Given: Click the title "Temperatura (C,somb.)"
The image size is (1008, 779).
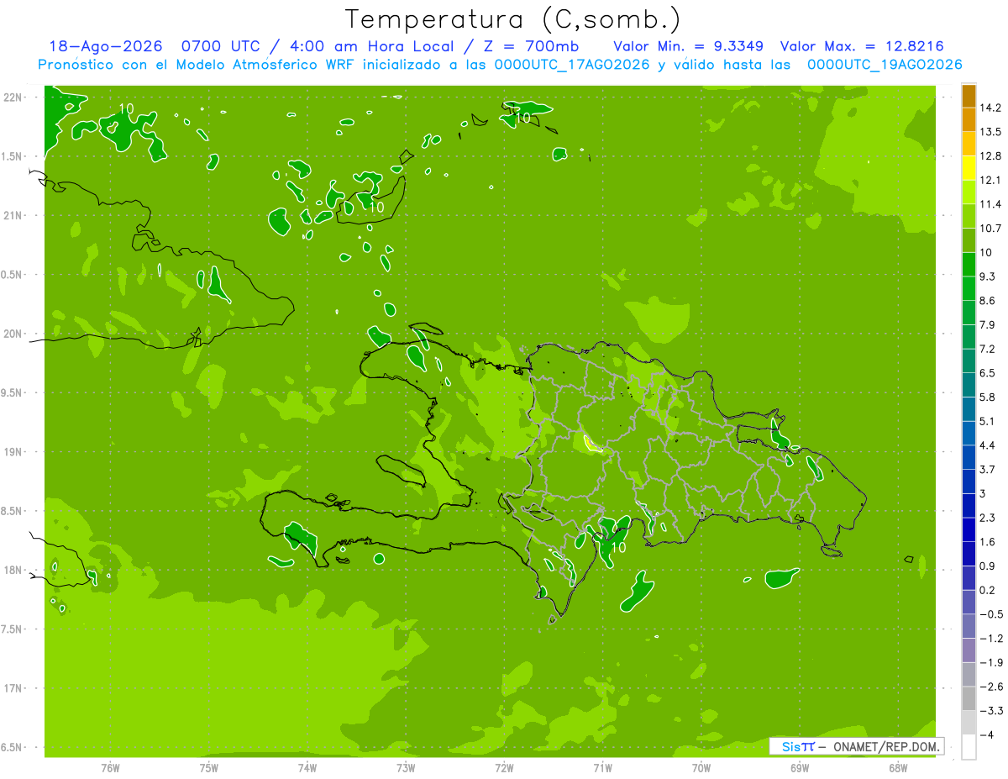Looking at the screenshot, I should click(x=512, y=19).
